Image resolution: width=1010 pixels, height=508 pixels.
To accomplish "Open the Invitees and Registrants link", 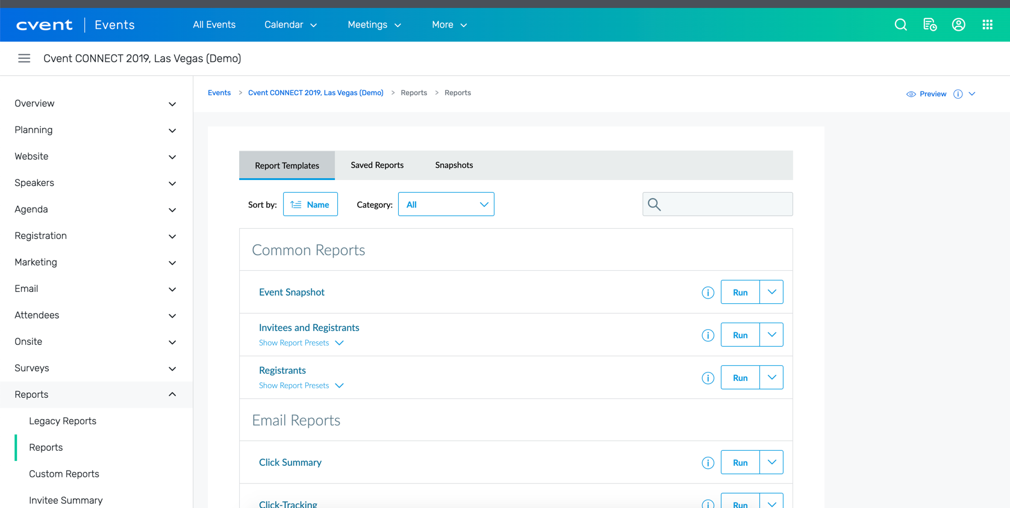I will pyautogui.click(x=309, y=327).
